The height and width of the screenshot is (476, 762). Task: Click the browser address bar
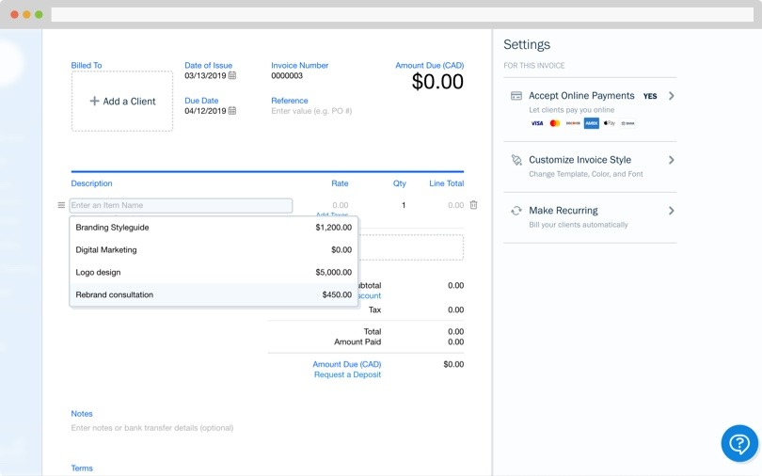pyautogui.click(x=403, y=14)
